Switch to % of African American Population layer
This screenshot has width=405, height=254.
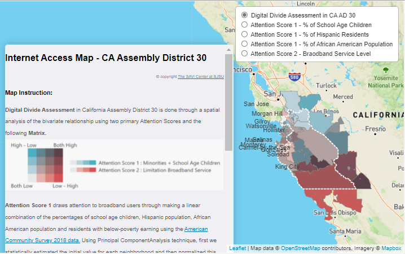point(244,44)
